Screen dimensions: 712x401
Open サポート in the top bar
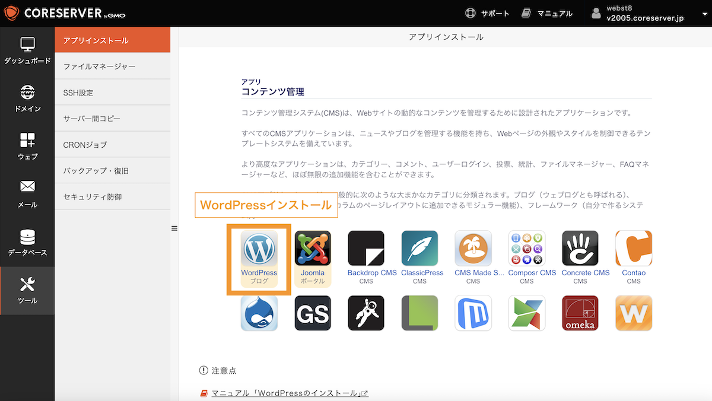point(487,13)
